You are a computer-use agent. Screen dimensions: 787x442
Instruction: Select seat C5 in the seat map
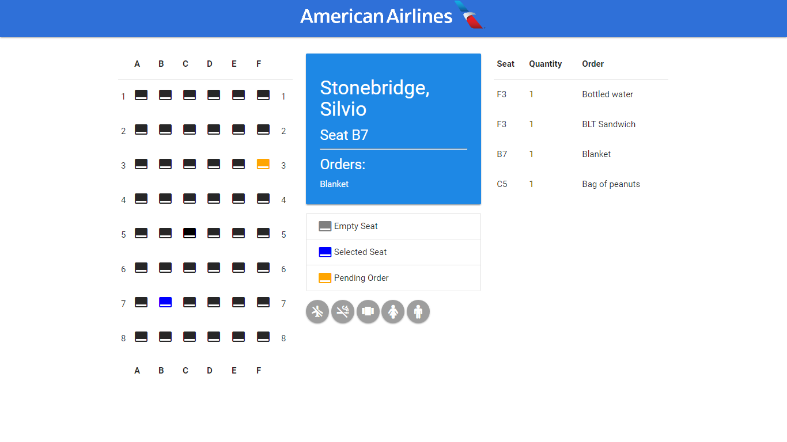tap(190, 233)
